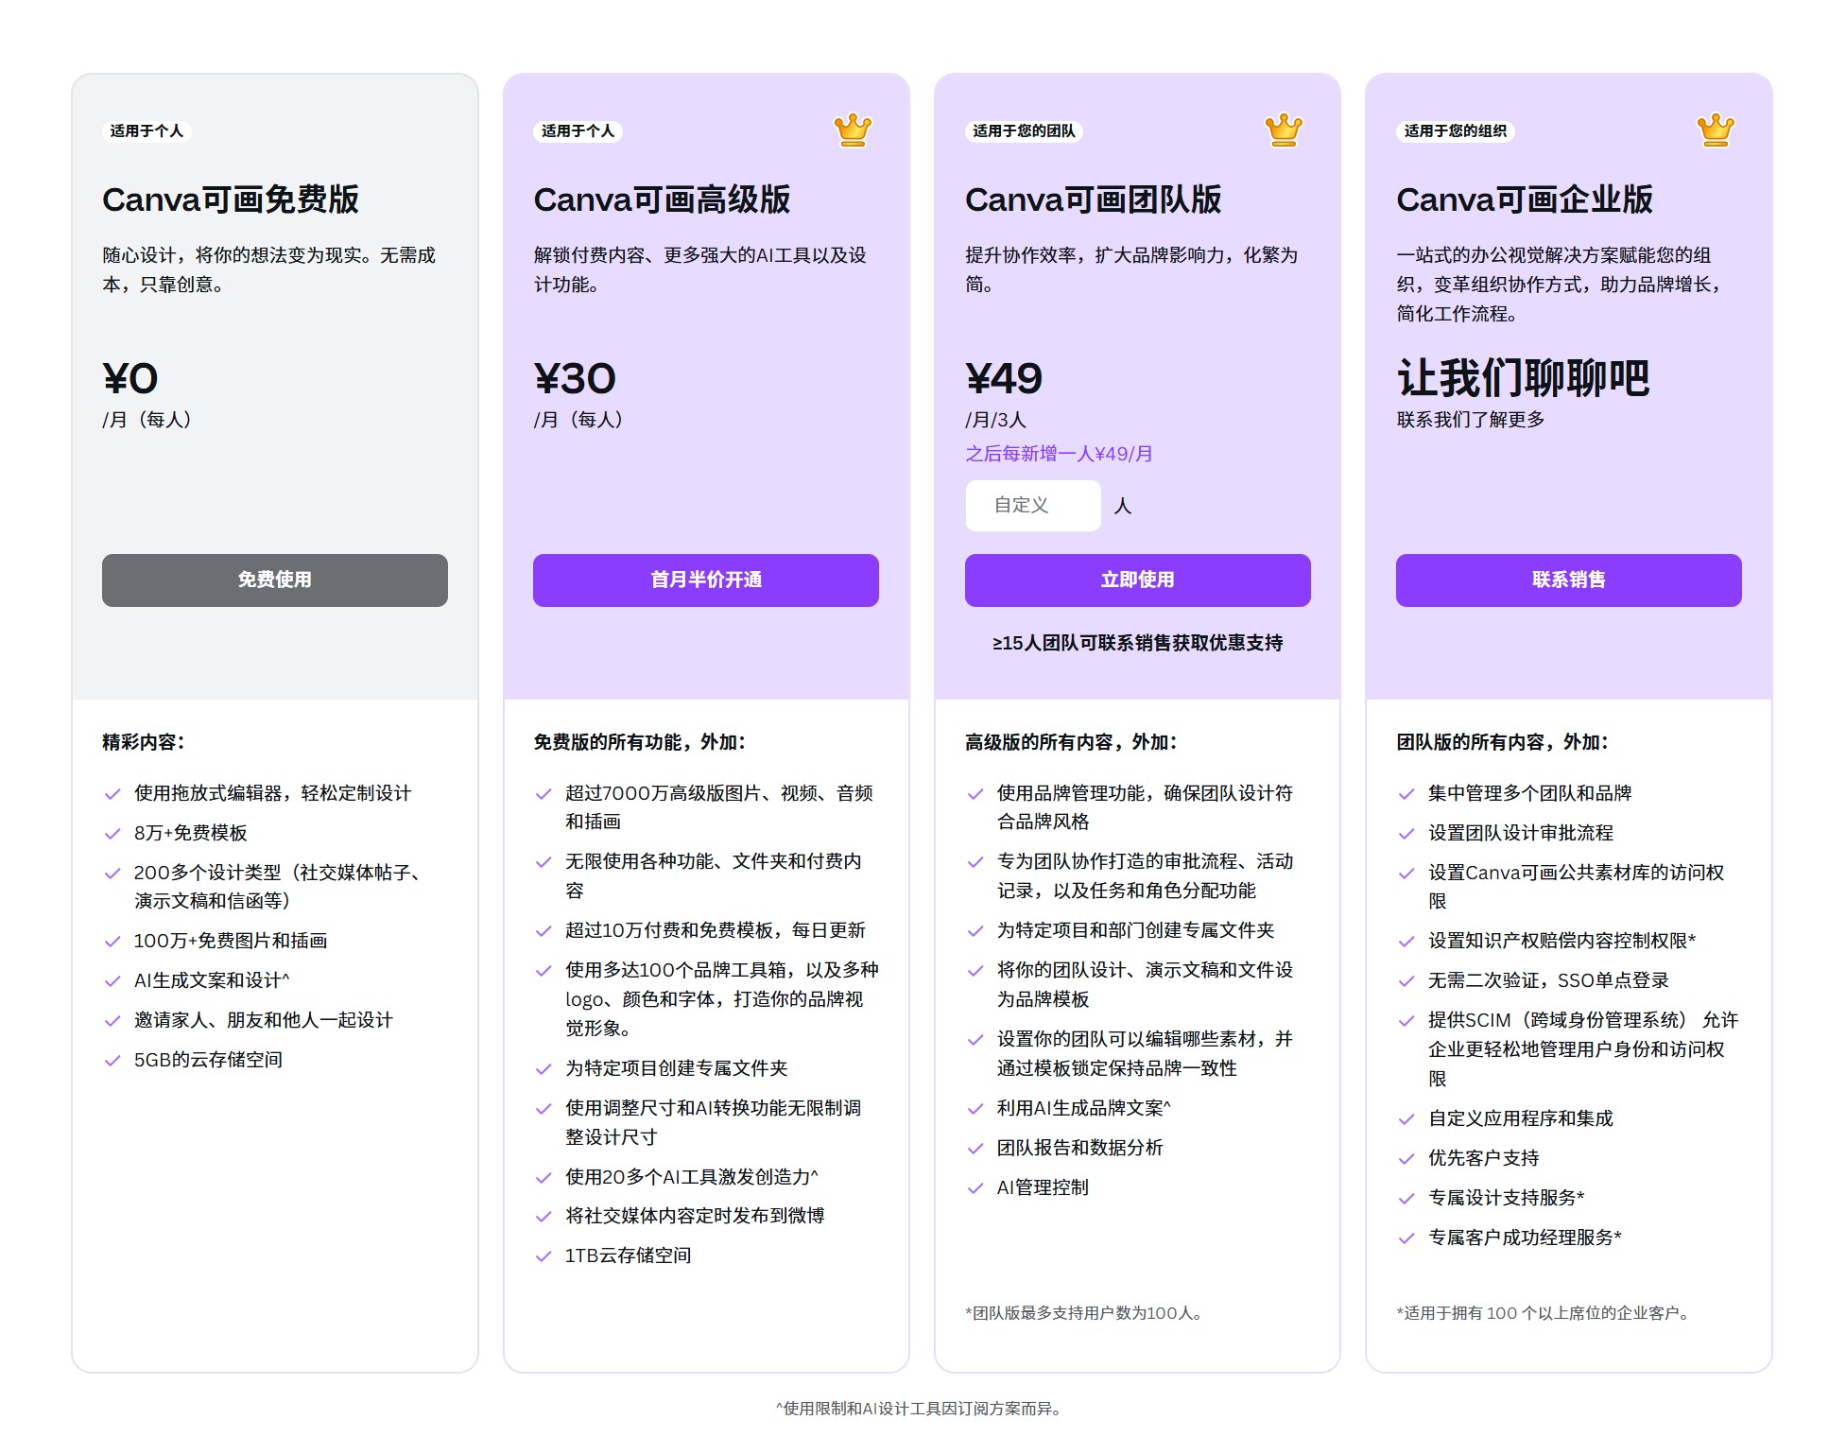Click the 适用于个人 tag on the free plan
The width and height of the screenshot is (1846, 1437).
point(147,131)
